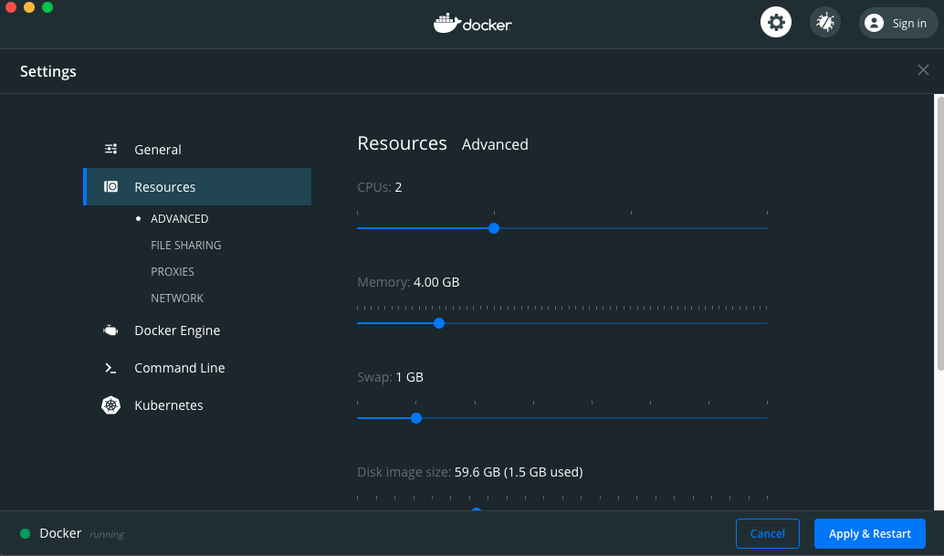Click the 'Advanced' heading text
The image size is (944, 556).
click(x=495, y=144)
